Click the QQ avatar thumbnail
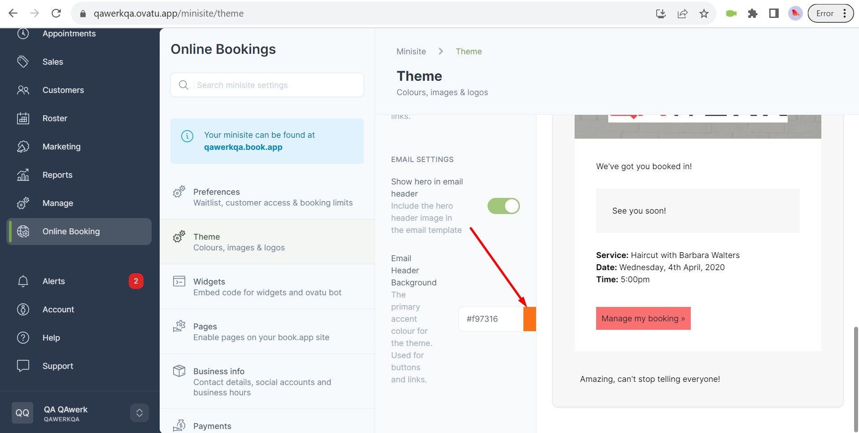This screenshot has height=433, width=859. click(x=22, y=413)
